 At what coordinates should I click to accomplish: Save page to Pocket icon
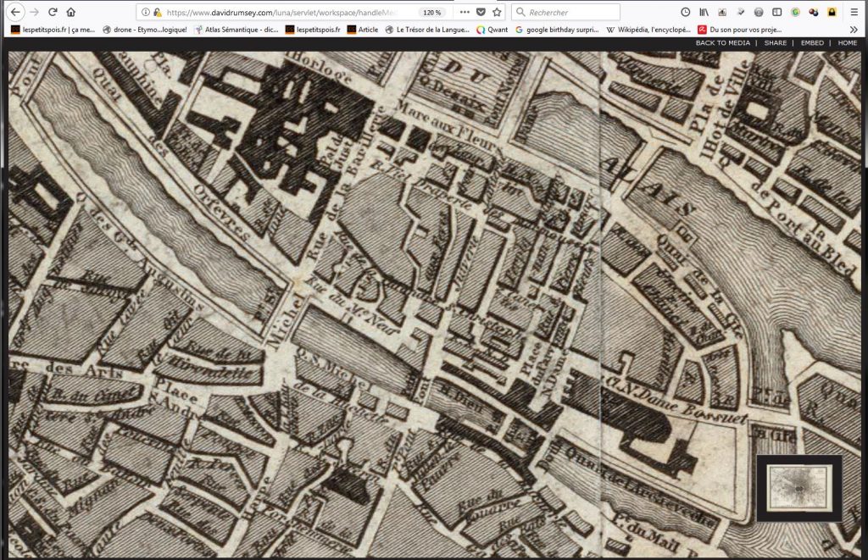pos(481,13)
